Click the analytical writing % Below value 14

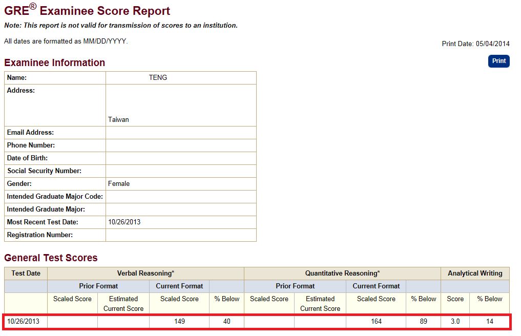[489, 321]
